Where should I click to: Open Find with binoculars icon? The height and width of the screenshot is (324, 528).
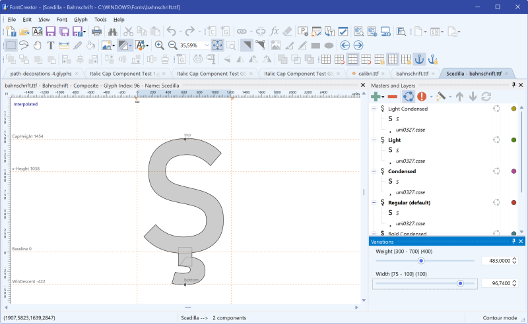112,32
